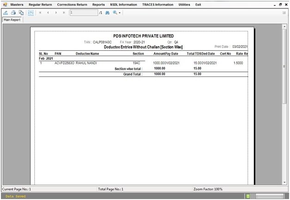Open the TRACES Information menu

coord(158,5)
